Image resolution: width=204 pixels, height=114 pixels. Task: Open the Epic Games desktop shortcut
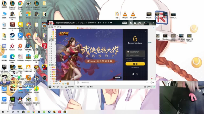4,68
